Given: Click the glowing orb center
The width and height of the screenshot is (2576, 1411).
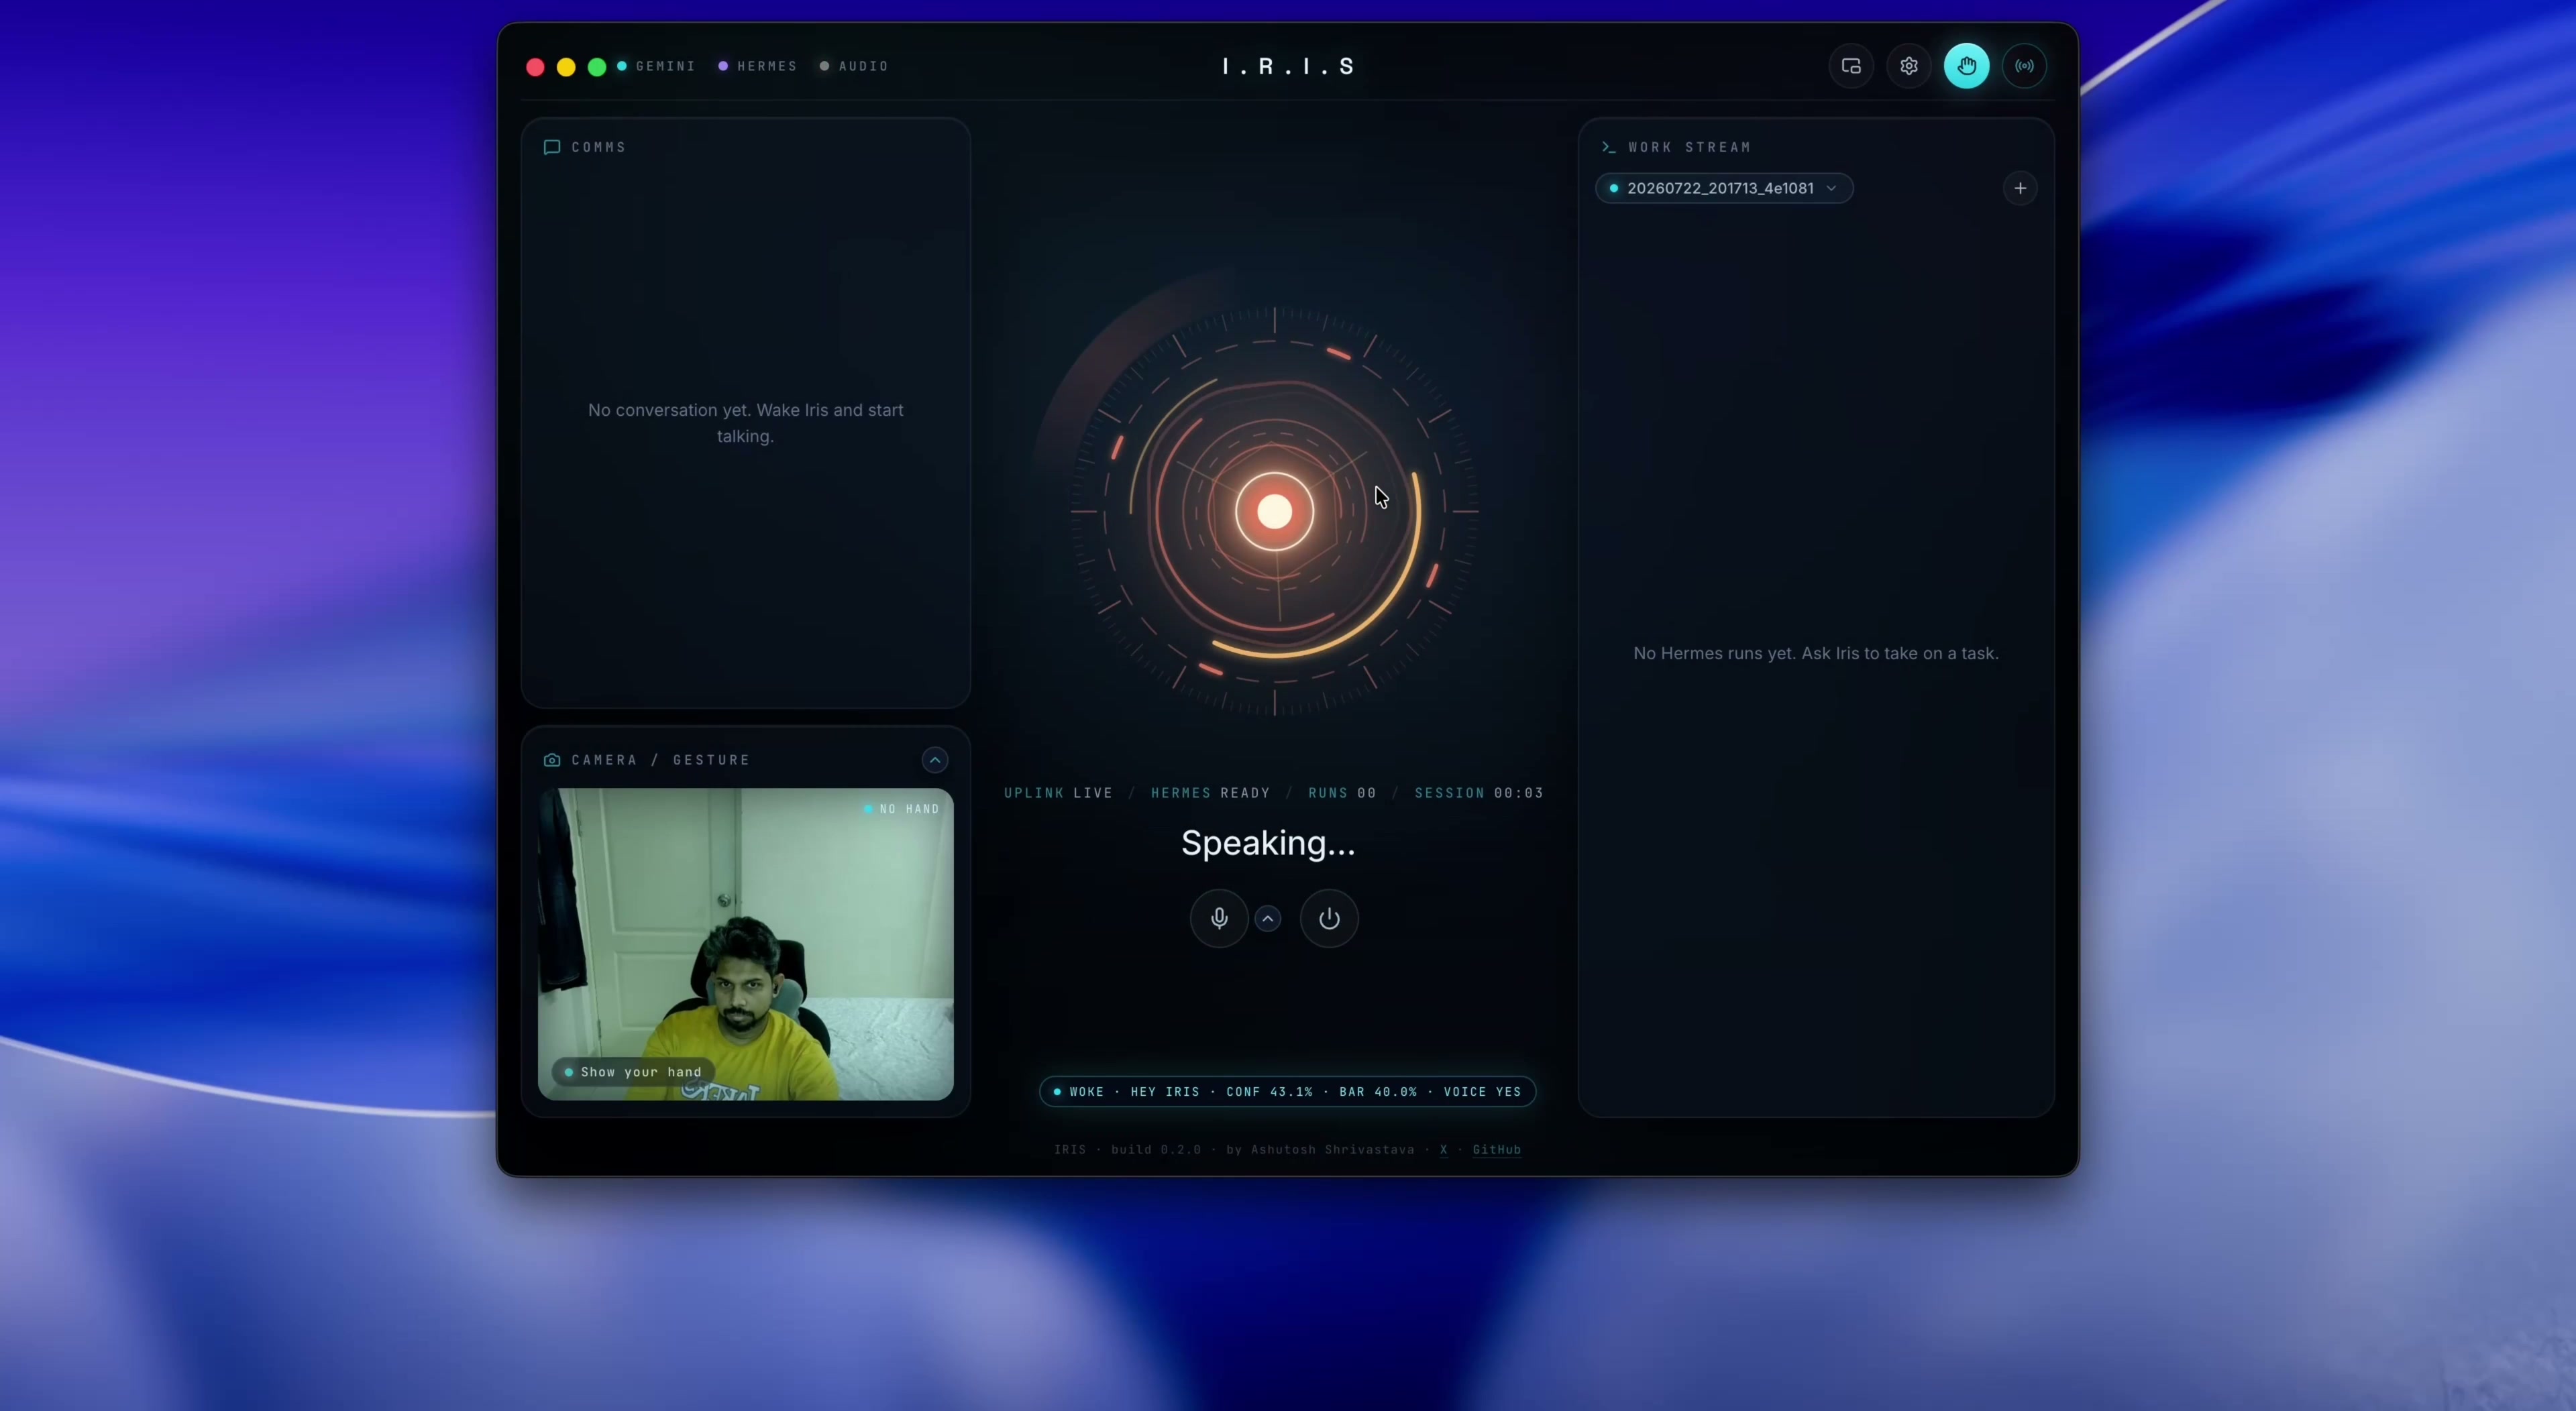Looking at the screenshot, I should pyautogui.click(x=1274, y=511).
